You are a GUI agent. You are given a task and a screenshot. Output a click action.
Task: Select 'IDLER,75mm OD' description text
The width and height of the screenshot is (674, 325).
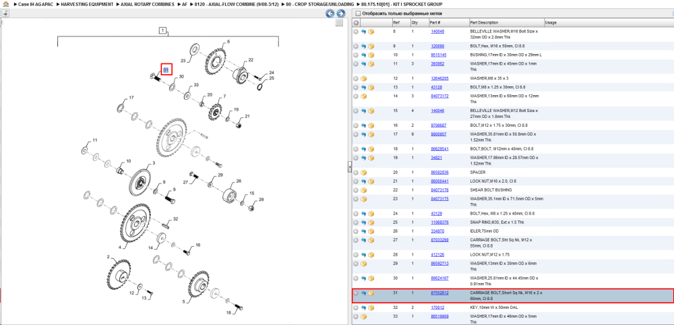(x=483, y=231)
